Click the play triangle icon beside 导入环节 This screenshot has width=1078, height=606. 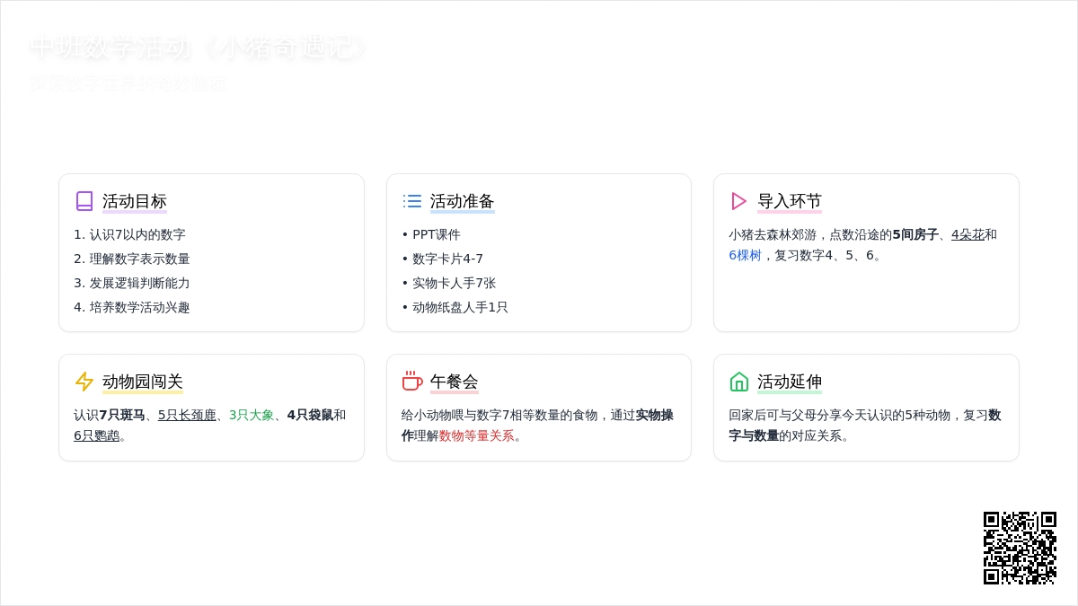coord(739,201)
